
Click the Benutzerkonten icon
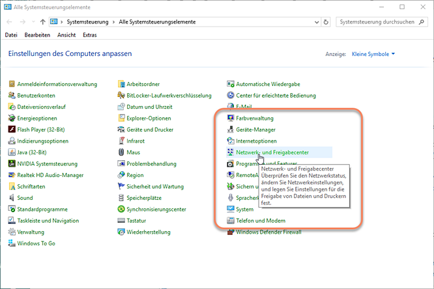click(x=12, y=95)
